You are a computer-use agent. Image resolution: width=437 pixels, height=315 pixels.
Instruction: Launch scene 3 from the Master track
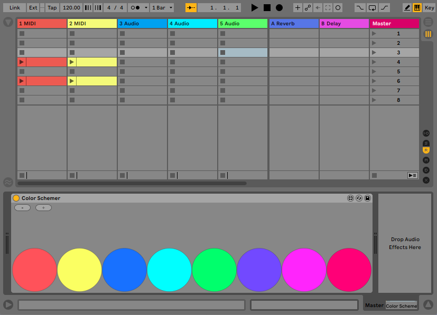[375, 53]
